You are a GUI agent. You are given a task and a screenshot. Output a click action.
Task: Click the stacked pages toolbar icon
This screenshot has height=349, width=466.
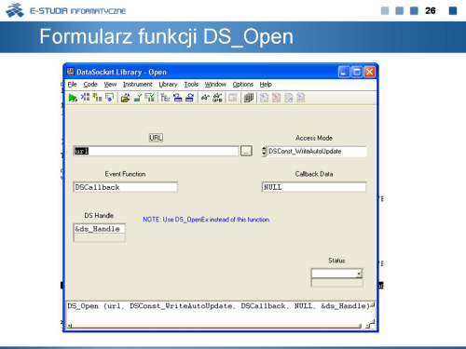click(x=249, y=98)
